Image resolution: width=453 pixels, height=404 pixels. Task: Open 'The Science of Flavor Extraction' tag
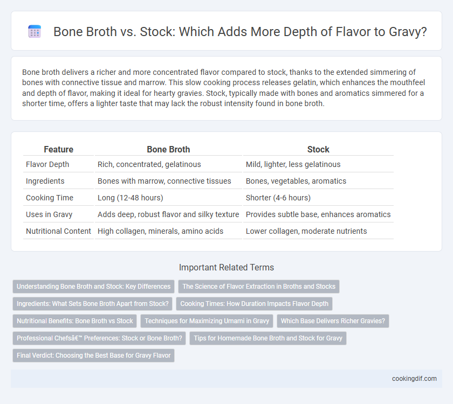pyautogui.click(x=259, y=287)
